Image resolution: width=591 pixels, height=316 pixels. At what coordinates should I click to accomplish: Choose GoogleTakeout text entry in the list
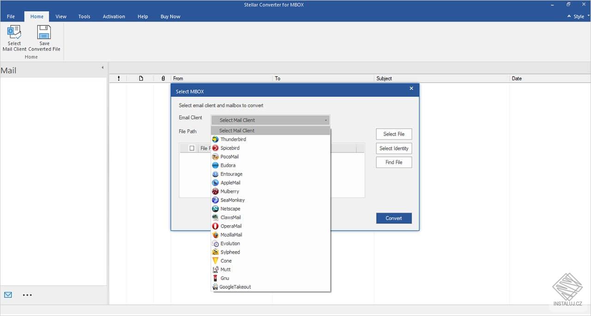click(x=235, y=287)
